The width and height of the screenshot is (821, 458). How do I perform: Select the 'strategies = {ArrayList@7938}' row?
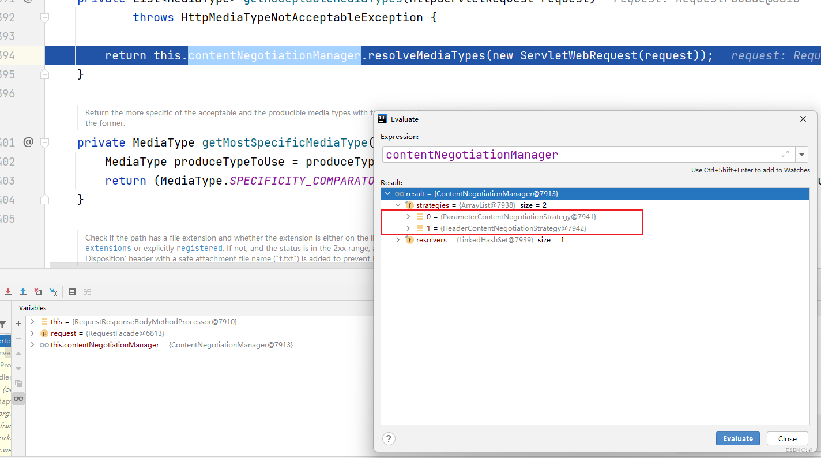coord(595,205)
